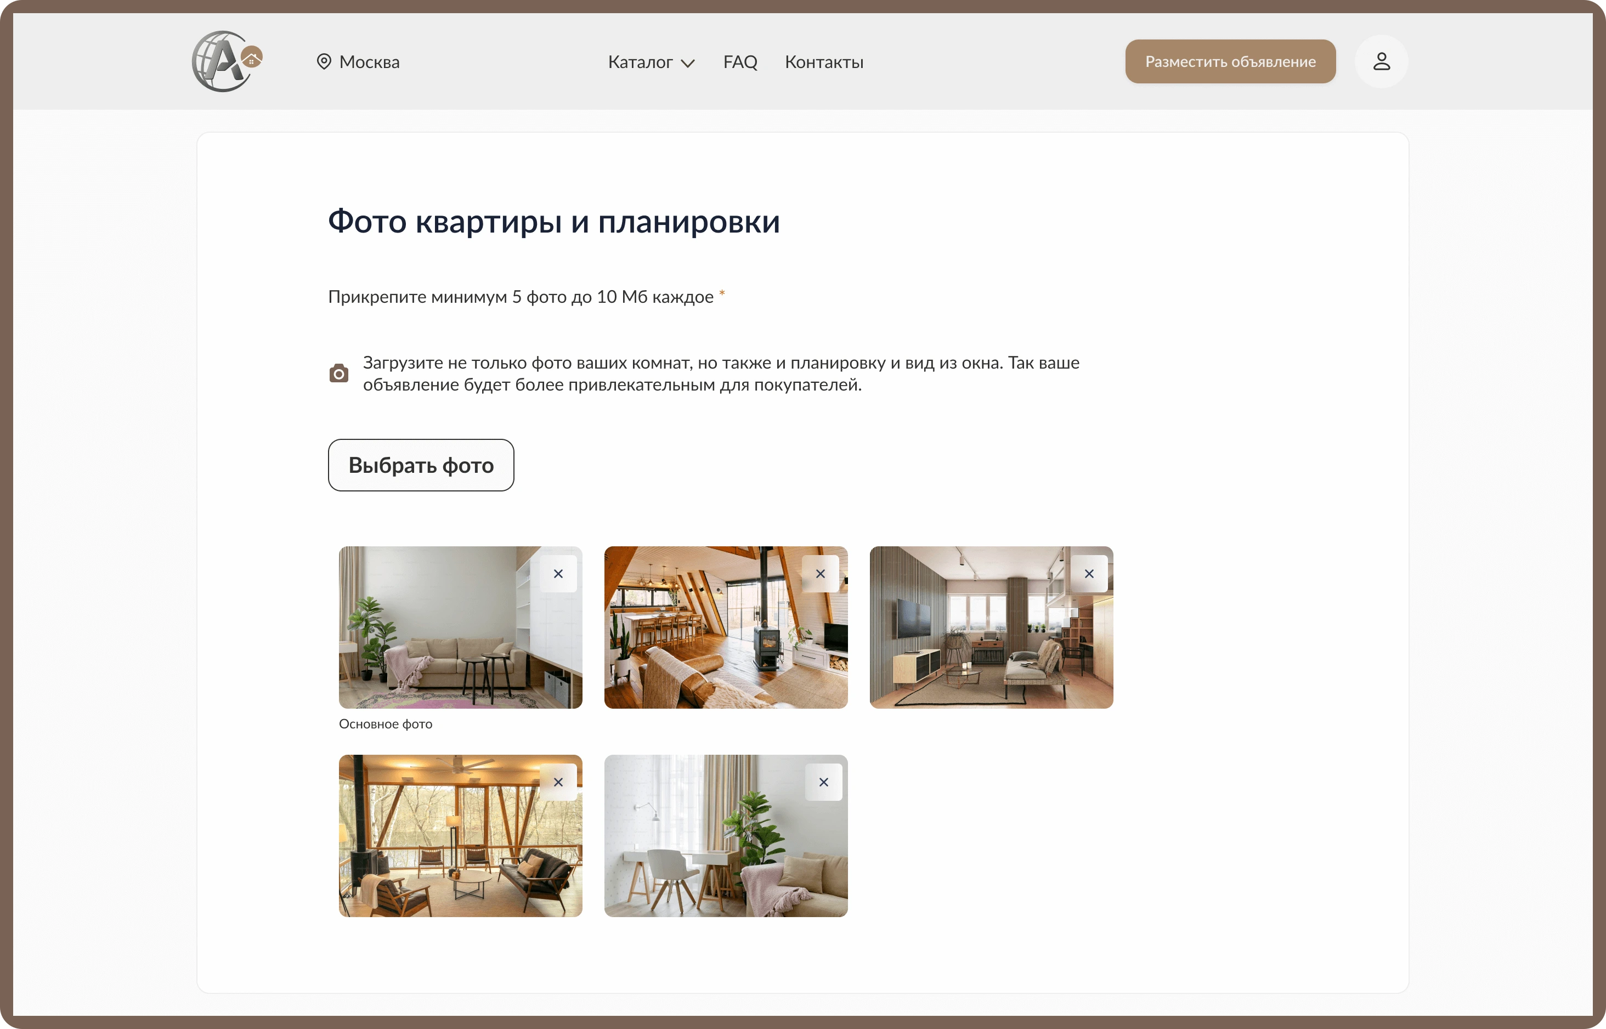Screen dimensions: 1606x1029
Task: Remove the A-frame cabin interior photo
Action: 821,574
